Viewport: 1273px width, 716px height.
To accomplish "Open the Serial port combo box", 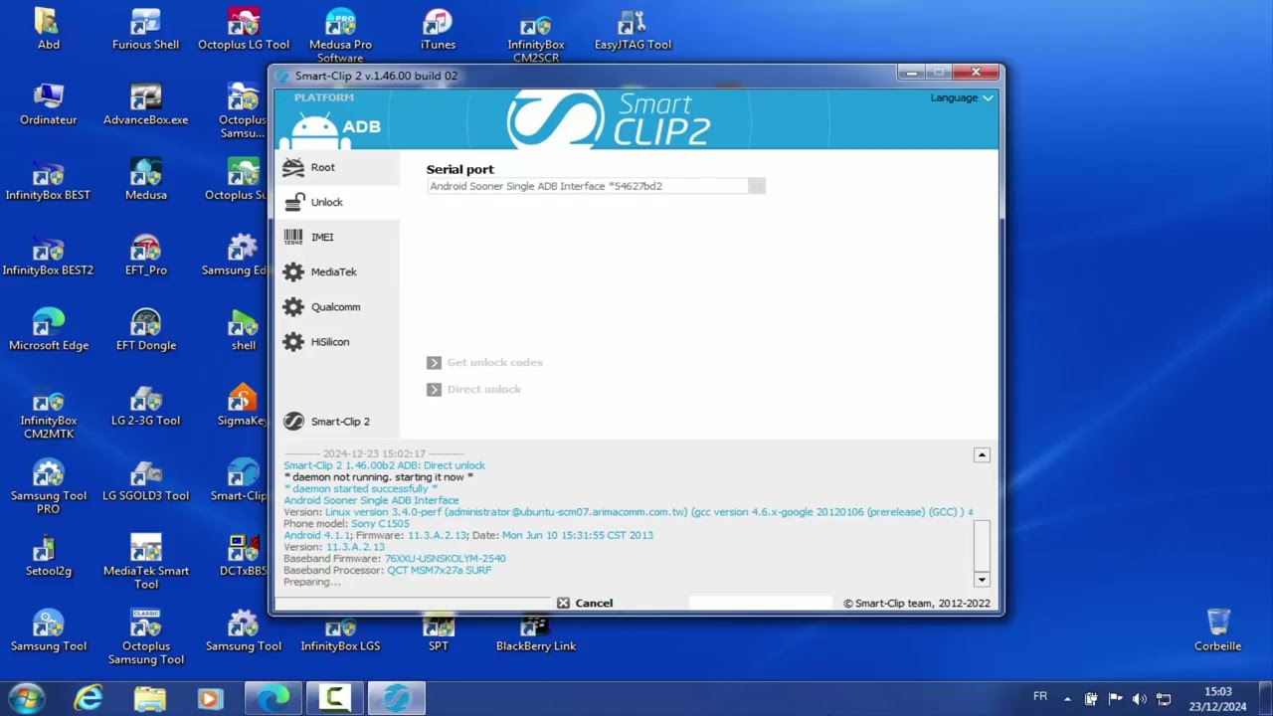I will (596, 186).
